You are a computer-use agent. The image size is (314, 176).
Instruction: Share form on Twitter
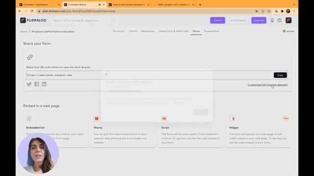(29, 84)
